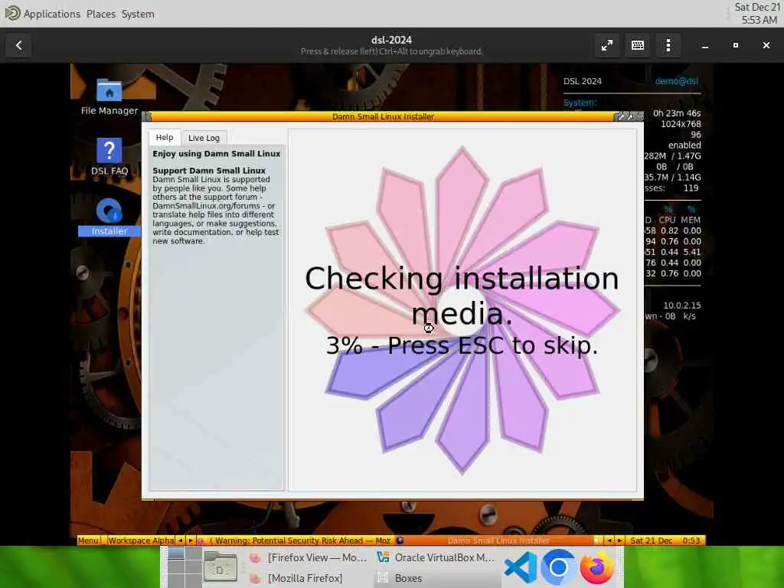This screenshot has width=784, height=588.
Task: Go to next workspace arrow beside Workspace Alpha
Action: (x=191, y=541)
